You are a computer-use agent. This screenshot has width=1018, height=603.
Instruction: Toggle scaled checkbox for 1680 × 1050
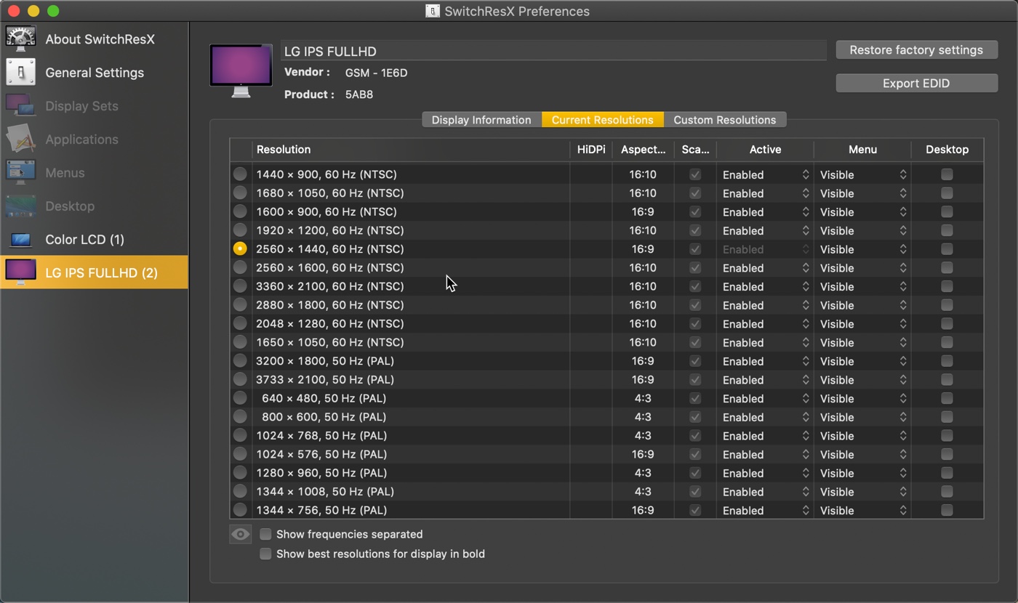click(x=695, y=193)
